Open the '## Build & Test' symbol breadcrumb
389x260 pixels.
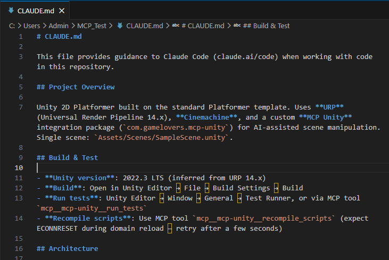pos(266,26)
